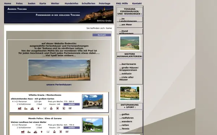Click sidebar thumbnail of house with pool
This screenshot has height=135, width=217.
pos(130,93)
